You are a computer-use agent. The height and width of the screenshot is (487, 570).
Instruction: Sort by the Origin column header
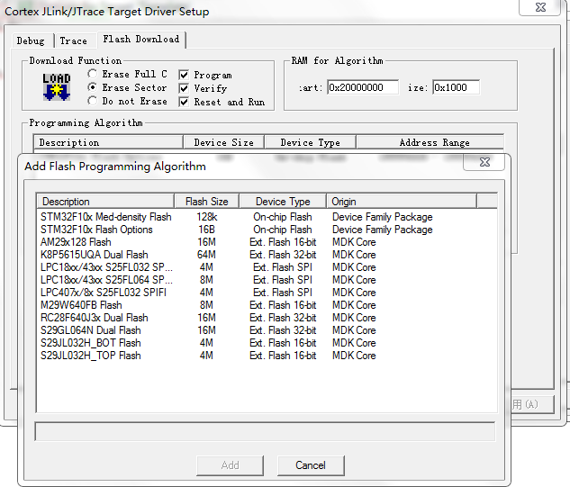click(x=402, y=202)
